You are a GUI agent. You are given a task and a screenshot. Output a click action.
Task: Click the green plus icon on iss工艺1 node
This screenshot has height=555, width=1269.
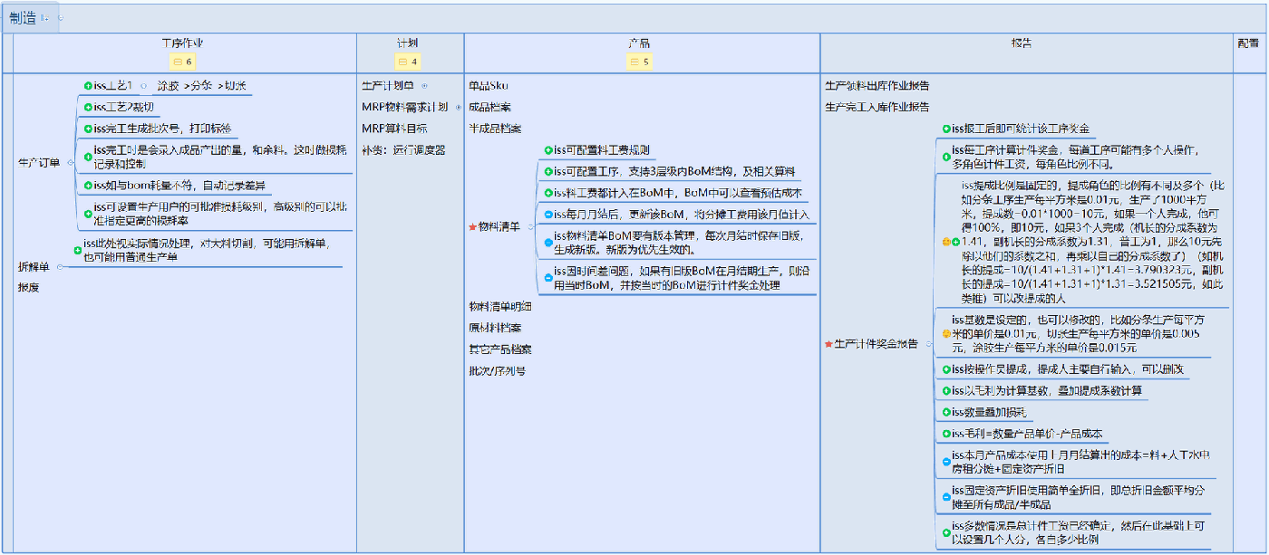click(88, 85)
